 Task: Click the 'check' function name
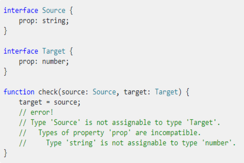point(48,92)
